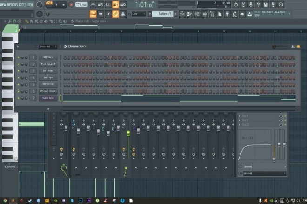Open the audio editor scissors icon

243,5
